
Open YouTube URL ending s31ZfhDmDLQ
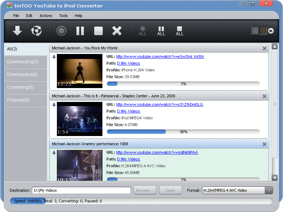[160, 104]
